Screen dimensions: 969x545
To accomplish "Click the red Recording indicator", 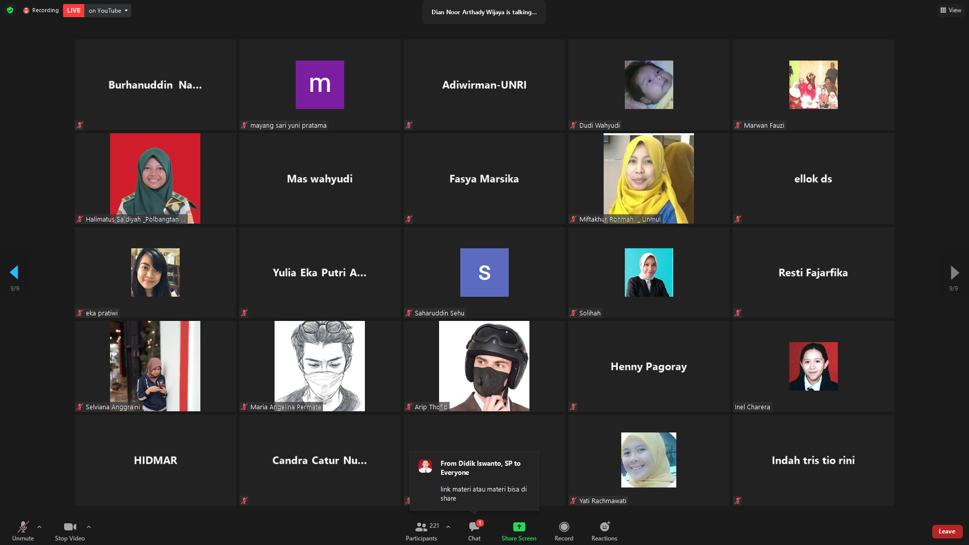I will pos(41,10).
